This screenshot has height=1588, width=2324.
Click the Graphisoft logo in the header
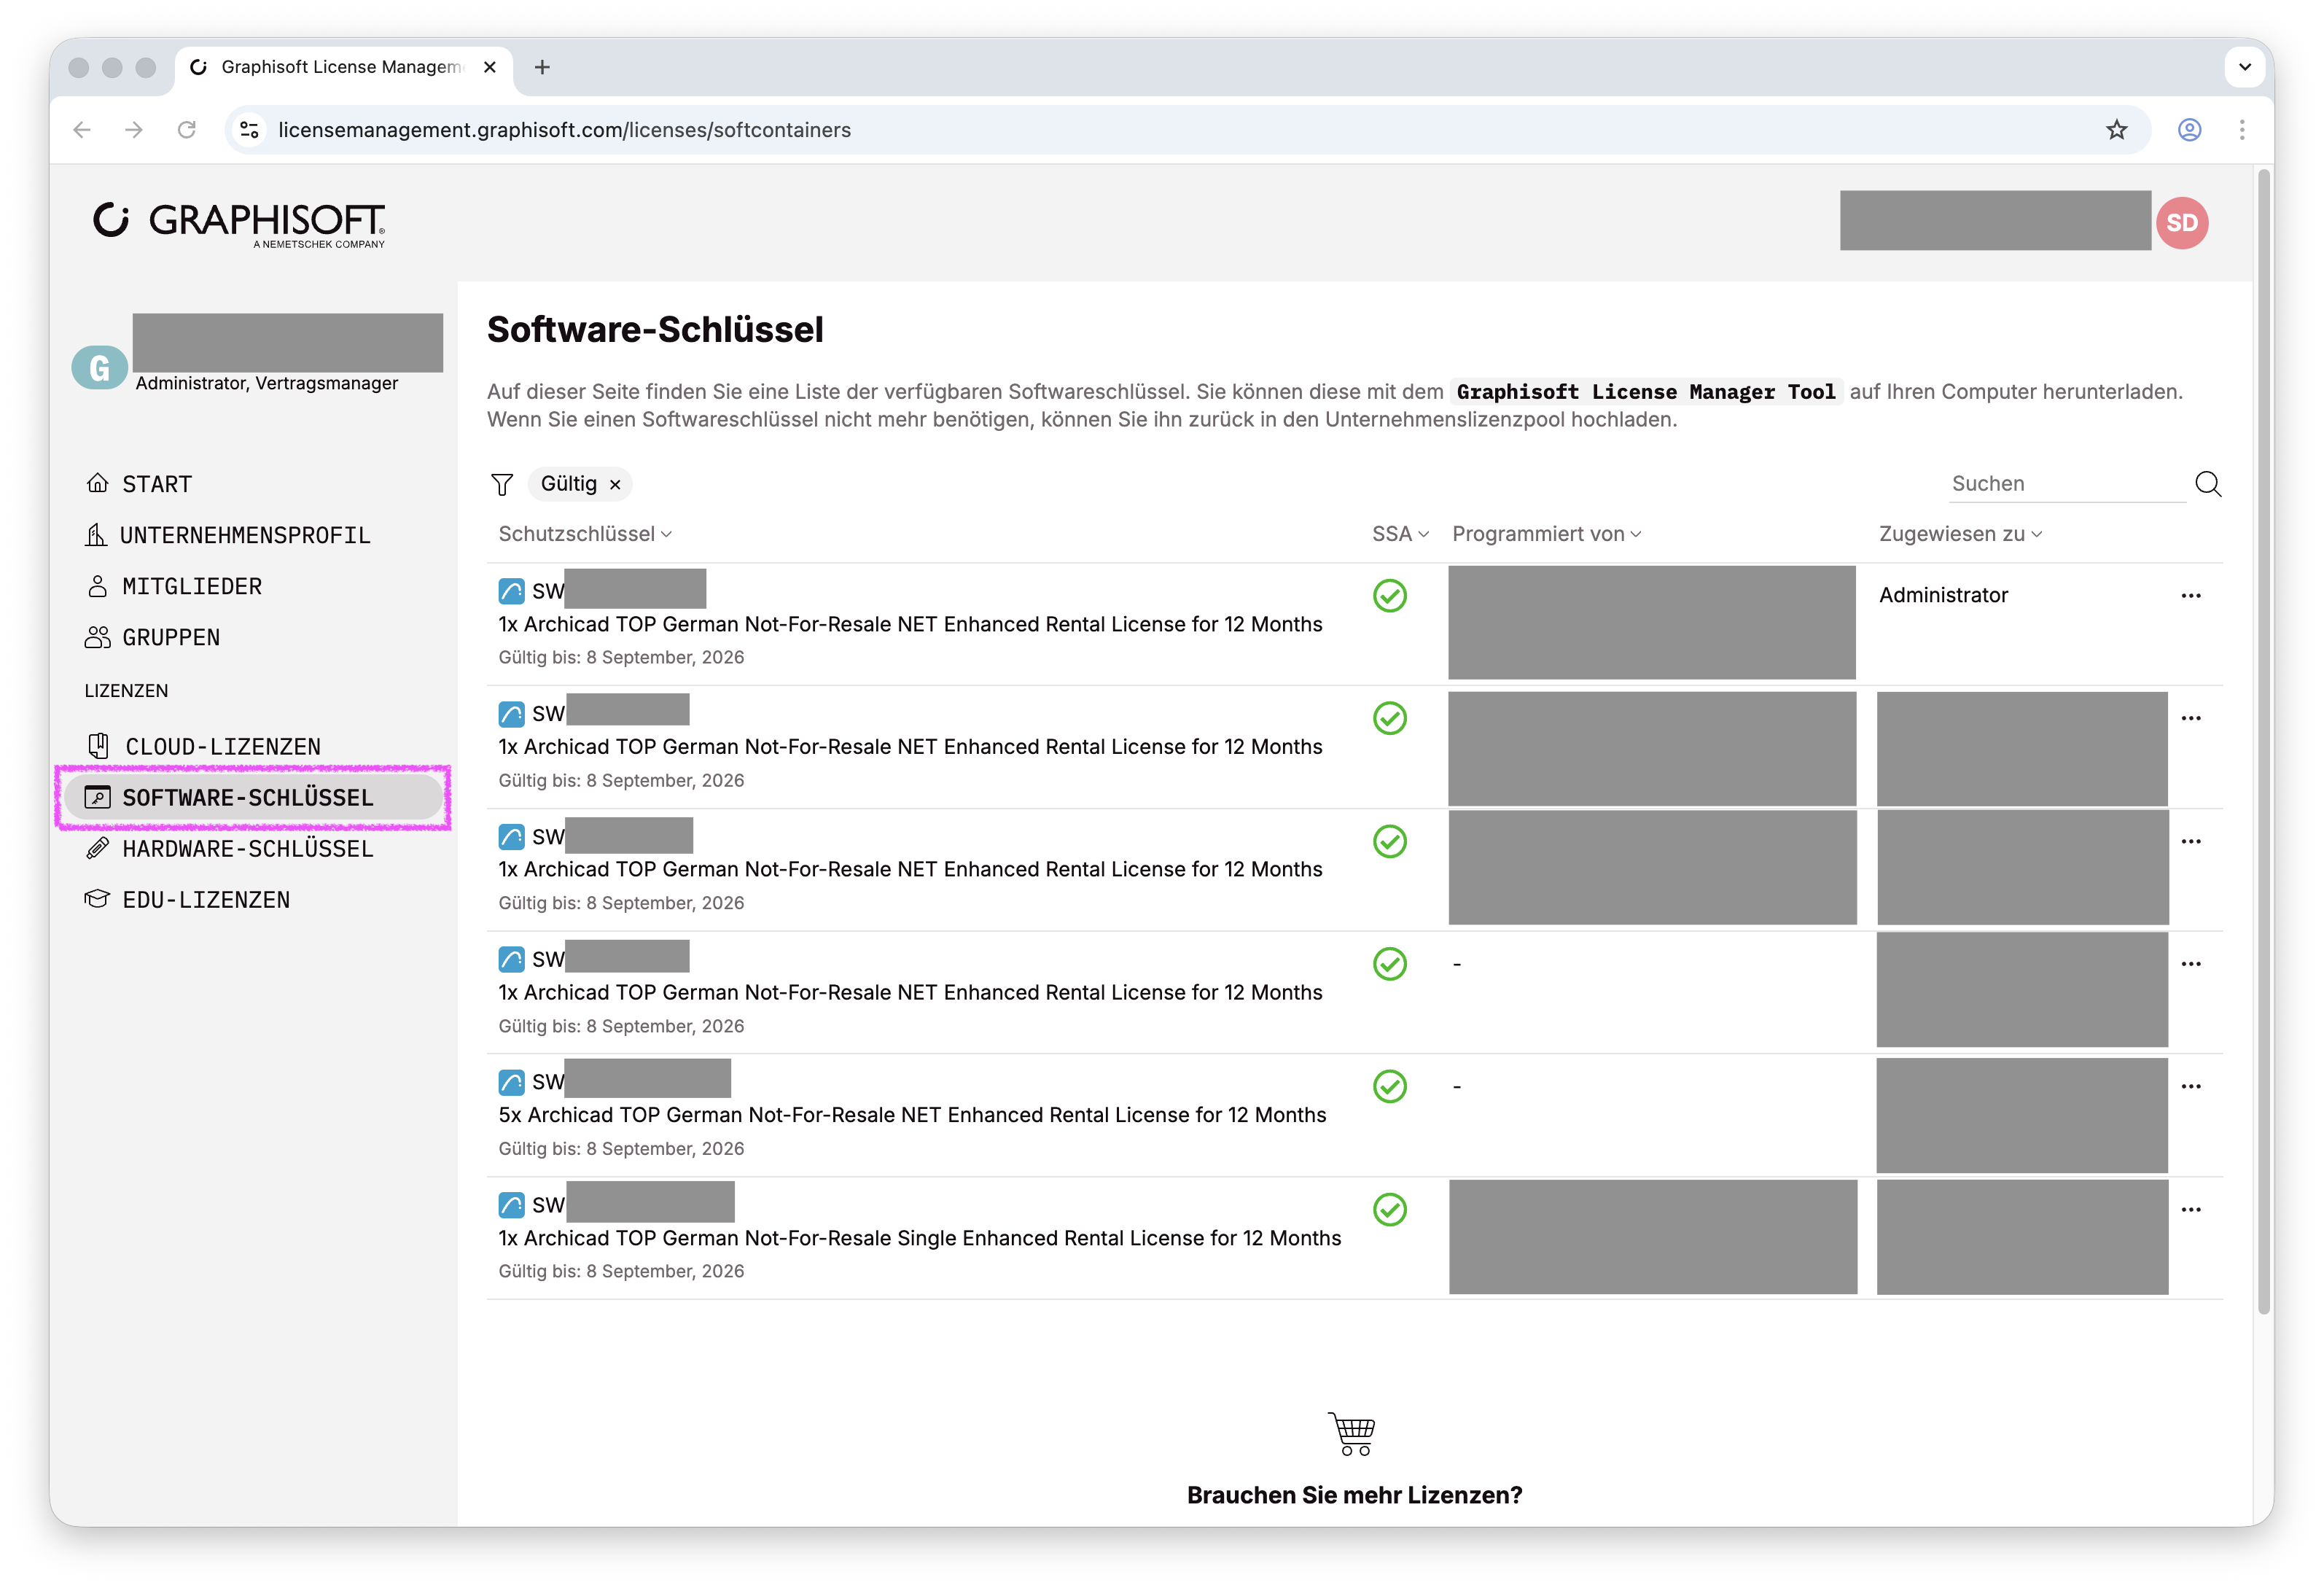pos(239,224)
